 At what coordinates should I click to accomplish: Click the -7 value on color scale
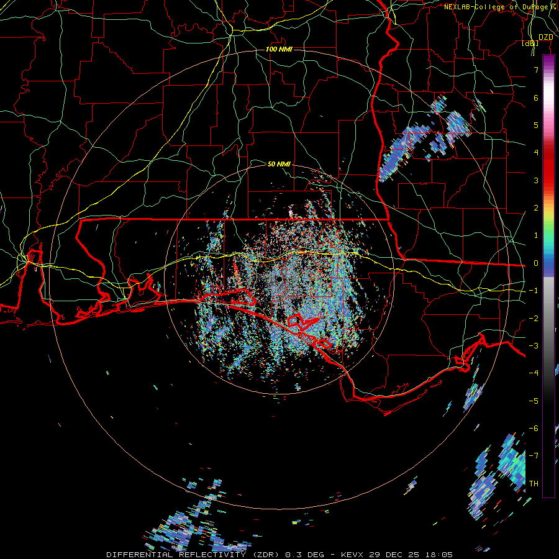534,456
